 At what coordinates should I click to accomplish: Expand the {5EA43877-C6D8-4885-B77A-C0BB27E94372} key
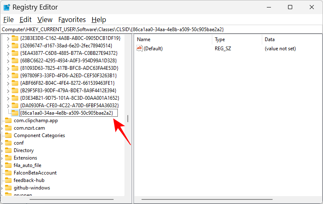click(7, 53)
